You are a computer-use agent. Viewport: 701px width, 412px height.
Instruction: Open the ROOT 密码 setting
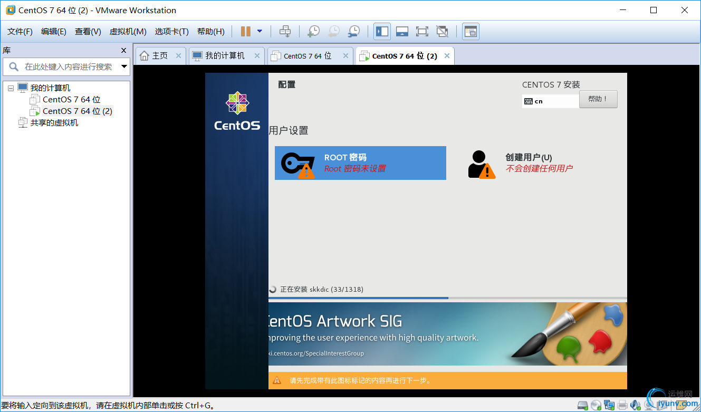click(x=360, y=163)
